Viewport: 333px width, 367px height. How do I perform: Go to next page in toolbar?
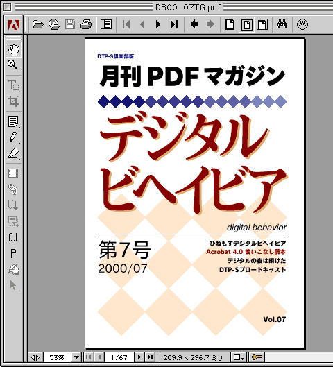[x=158, y=24]
